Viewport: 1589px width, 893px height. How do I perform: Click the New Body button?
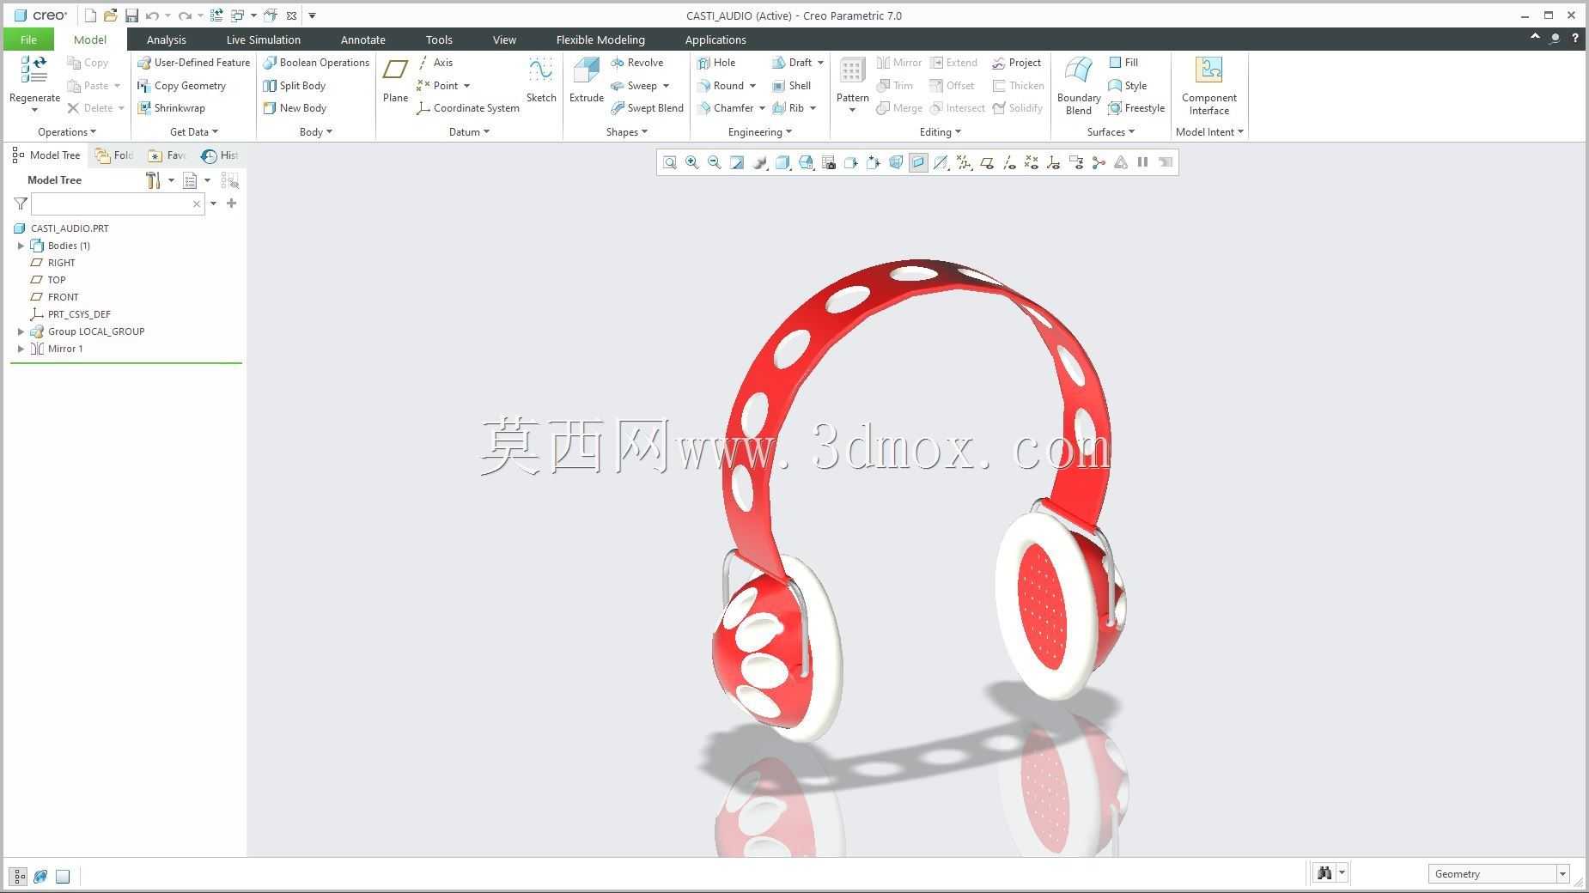click(x=295, y=108)
